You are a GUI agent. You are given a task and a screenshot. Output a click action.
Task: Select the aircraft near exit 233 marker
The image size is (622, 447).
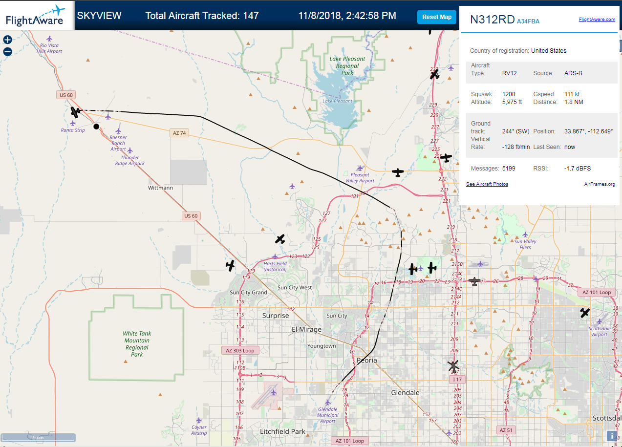point(435,74)
